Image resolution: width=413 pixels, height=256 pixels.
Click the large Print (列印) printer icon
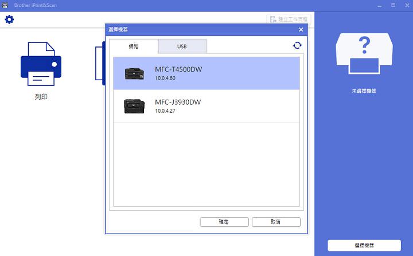pos(41,64)
